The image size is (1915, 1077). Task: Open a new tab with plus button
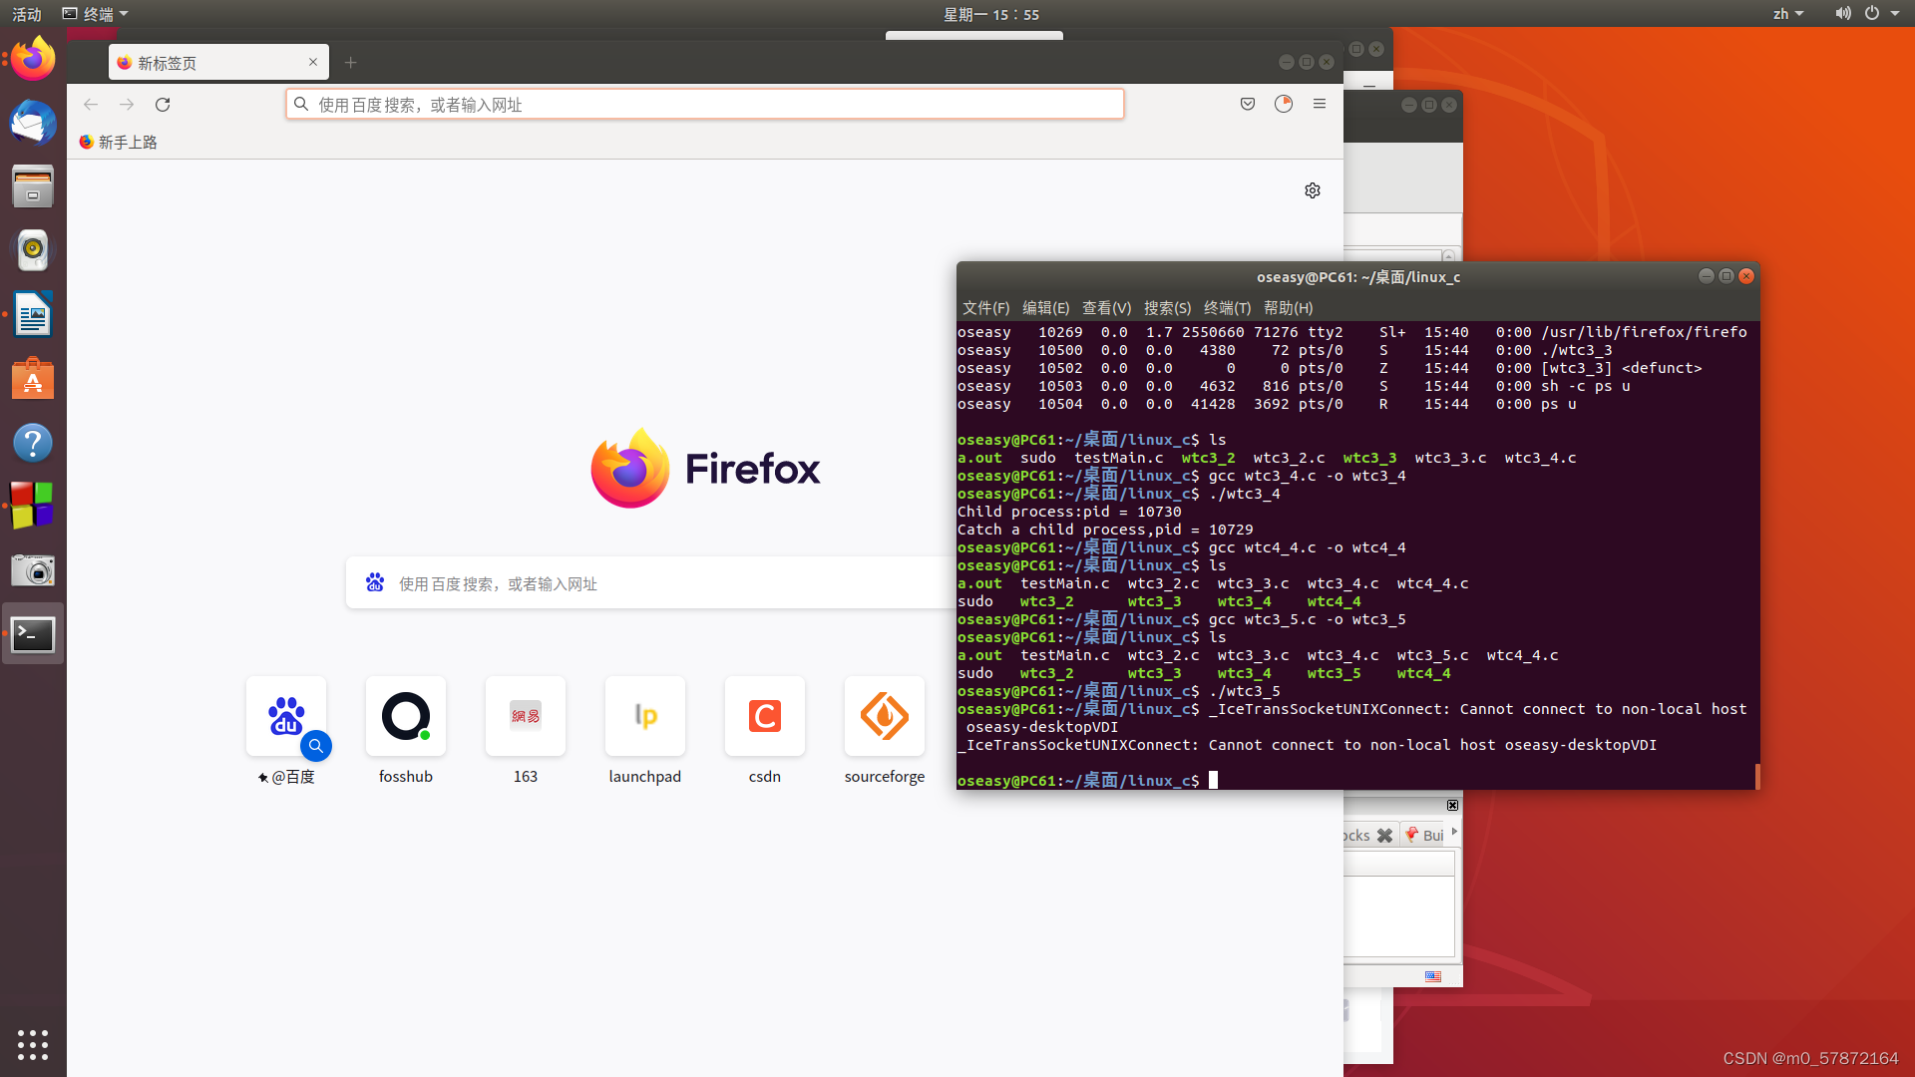pyautogui.click(x=350, y=63)
